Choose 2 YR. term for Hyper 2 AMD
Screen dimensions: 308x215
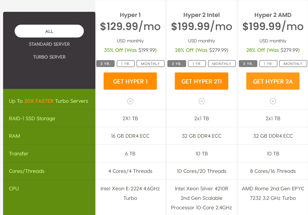coord(248,64)
